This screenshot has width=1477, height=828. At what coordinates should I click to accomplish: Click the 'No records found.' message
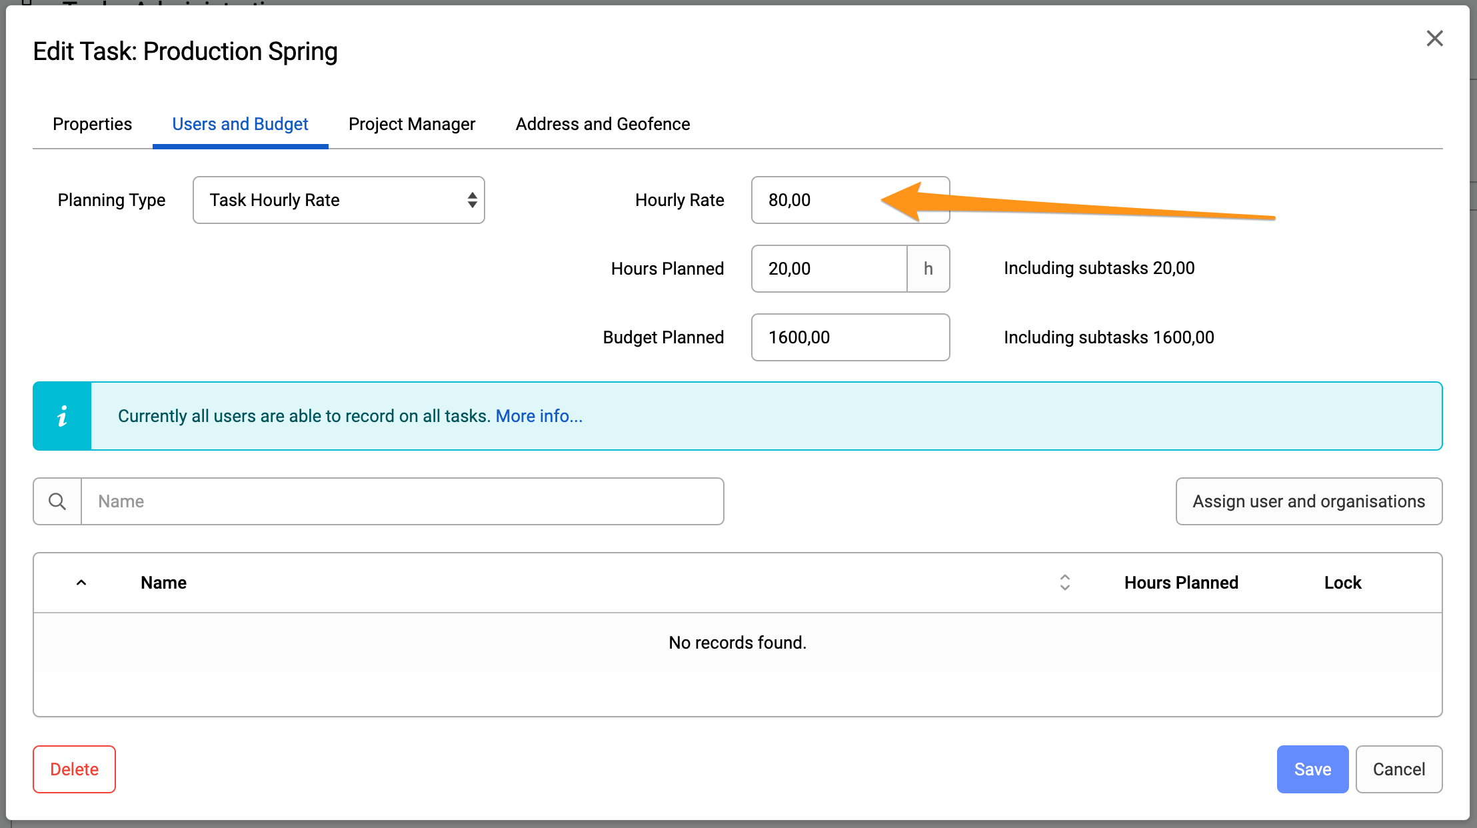pyautogui.click(x=738, y=643)
